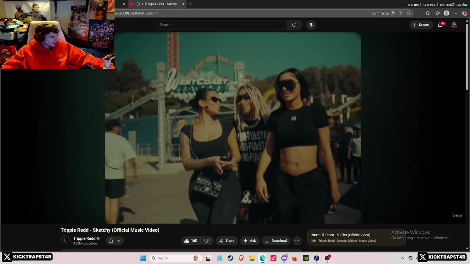Click Summarize in the address bar
The width and height of the screenshot is (470, 264).
pos(380,13)
